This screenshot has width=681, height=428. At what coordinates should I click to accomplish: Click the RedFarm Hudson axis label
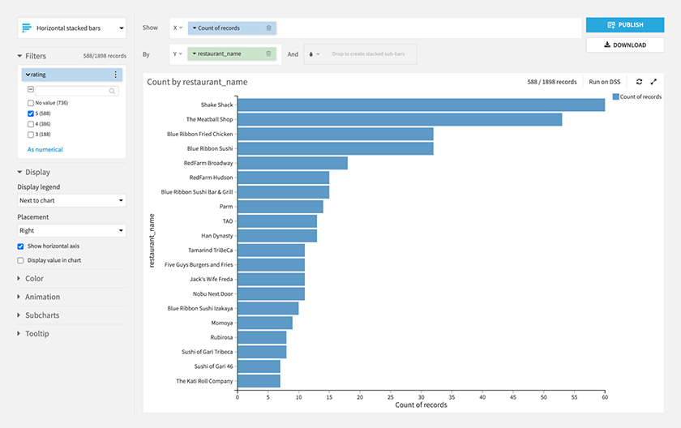click(x=211, y=178)
